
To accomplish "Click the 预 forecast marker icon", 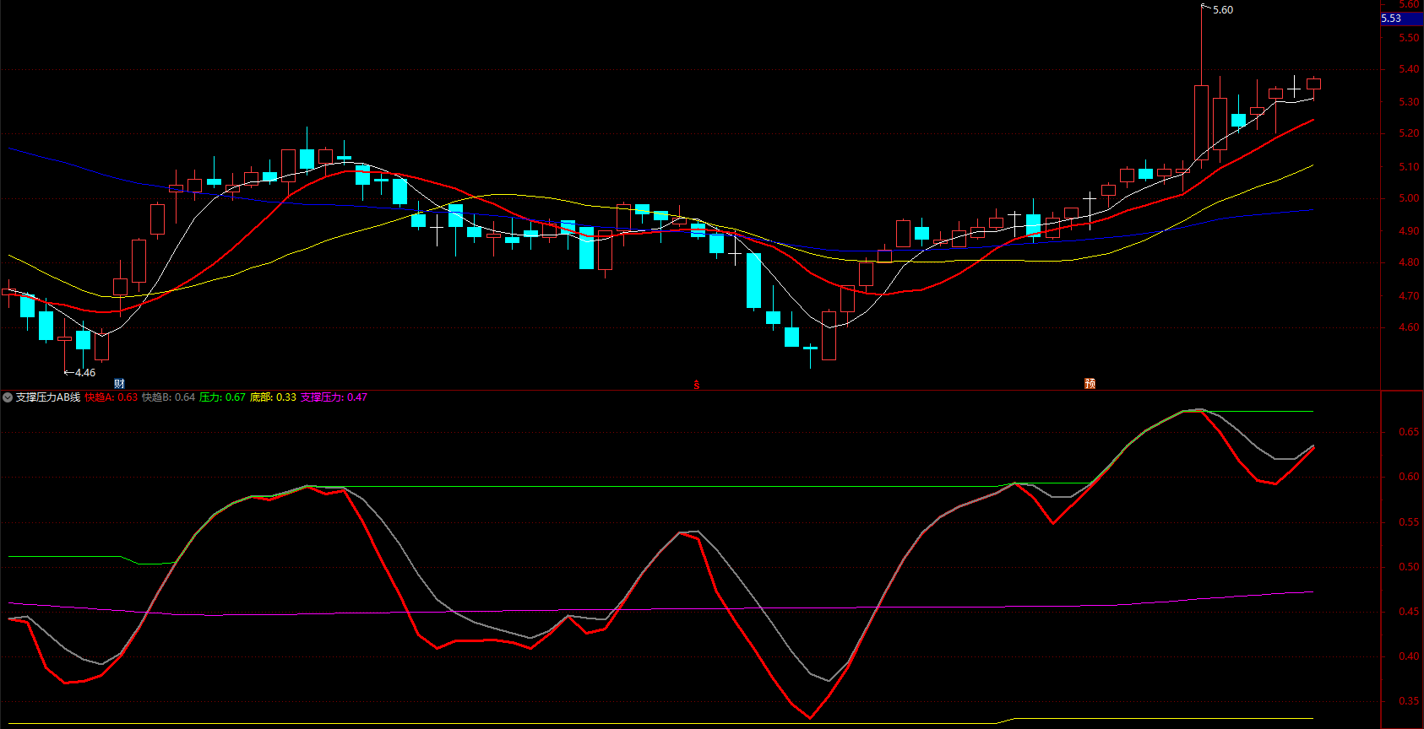I will 1090,384.
